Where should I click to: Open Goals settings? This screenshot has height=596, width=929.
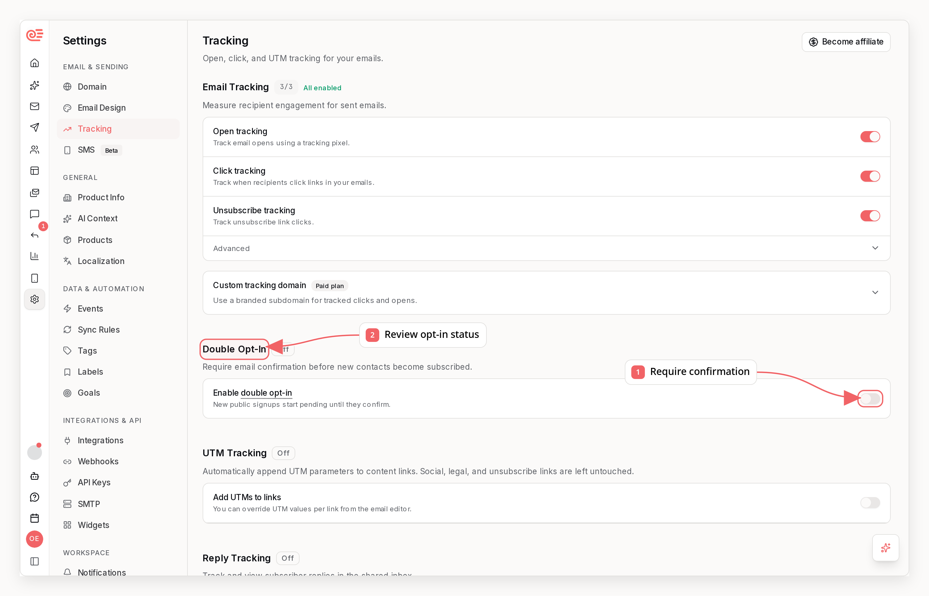[118, 393]
